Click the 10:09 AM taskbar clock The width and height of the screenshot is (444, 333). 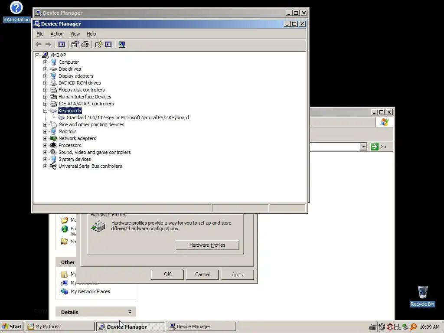tap(429, 327)
